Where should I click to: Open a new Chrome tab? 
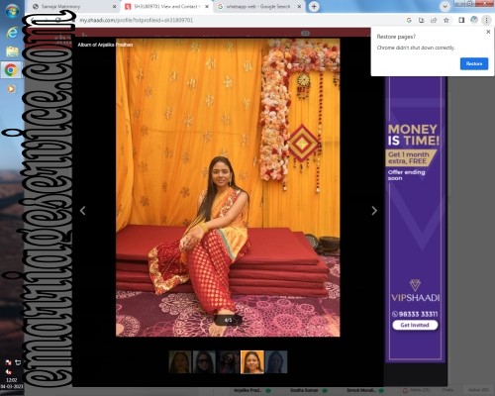click(x=314, y=6)
